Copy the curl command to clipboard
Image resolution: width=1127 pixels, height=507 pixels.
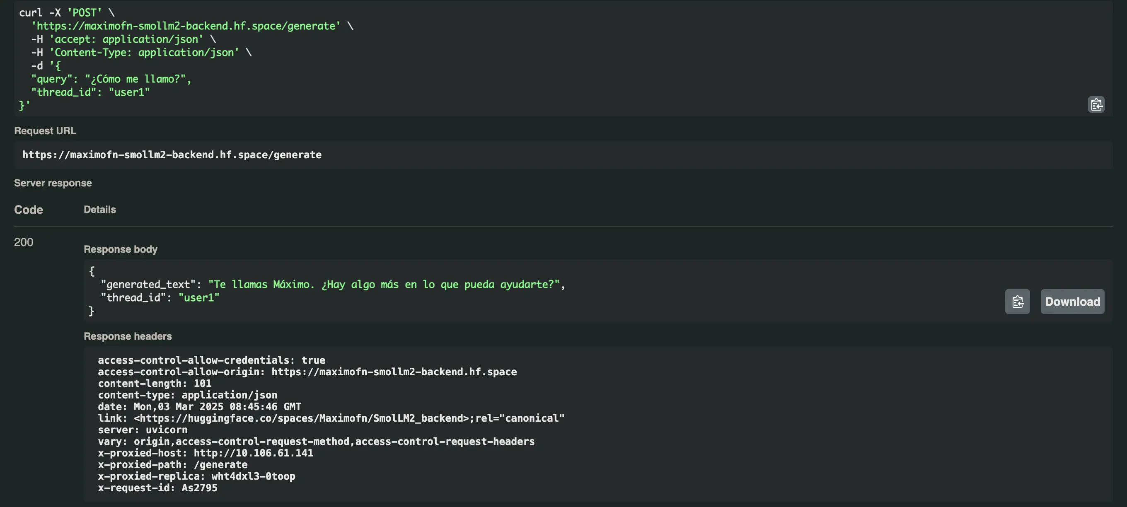(x=1096, y=104)
